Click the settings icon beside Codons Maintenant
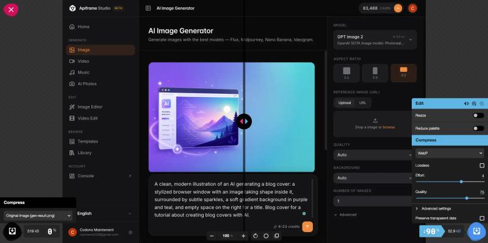The image size is (488, 243). coord(131,232)
